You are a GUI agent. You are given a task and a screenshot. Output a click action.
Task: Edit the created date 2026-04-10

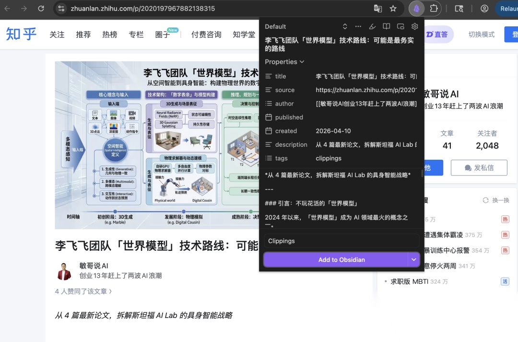coord(366,131)
